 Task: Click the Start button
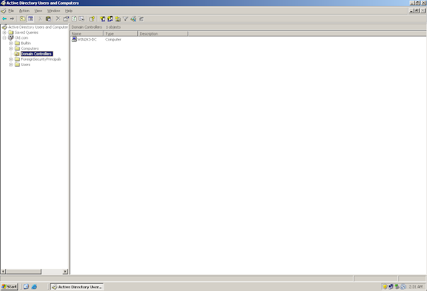9,286
